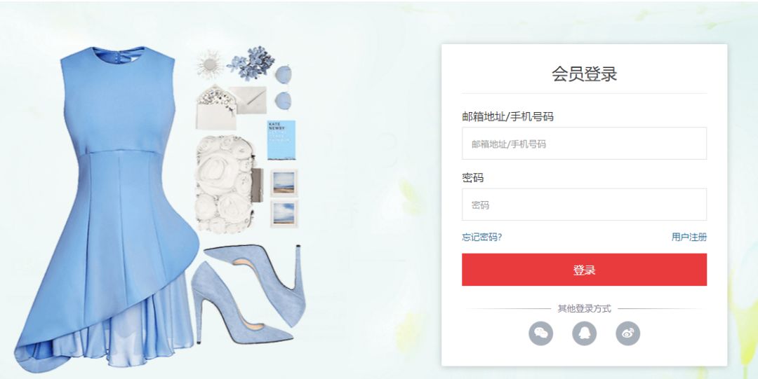Screen dimensions: 758x379
Task: Sign in with the Weibo icon
Action: (627, 333)
